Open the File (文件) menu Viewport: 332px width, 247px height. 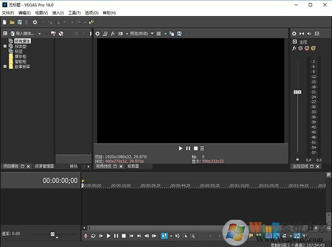8,13
